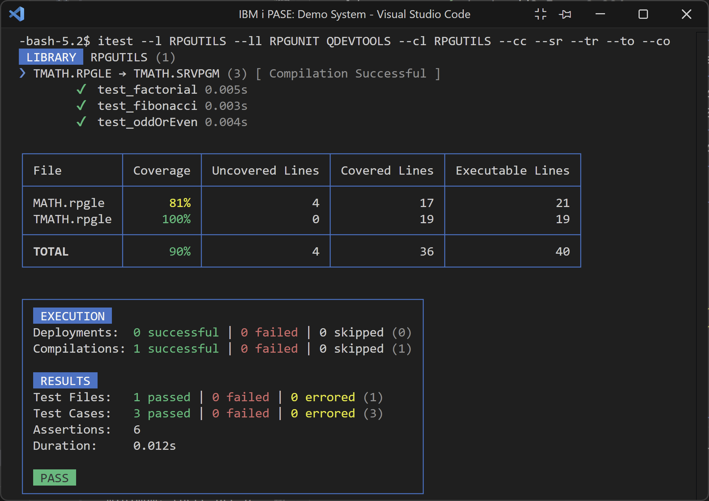This screenshot has height=501, width=709.
Task: Click the 0.005s duration value
Action: pos(226,90)
